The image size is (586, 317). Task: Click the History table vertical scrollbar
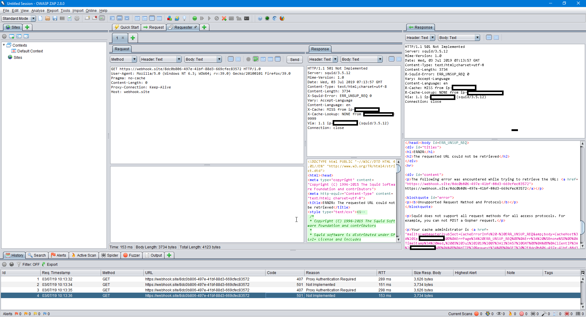point(583,293)
